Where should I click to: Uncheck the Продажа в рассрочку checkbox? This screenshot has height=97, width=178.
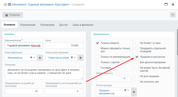137,57
